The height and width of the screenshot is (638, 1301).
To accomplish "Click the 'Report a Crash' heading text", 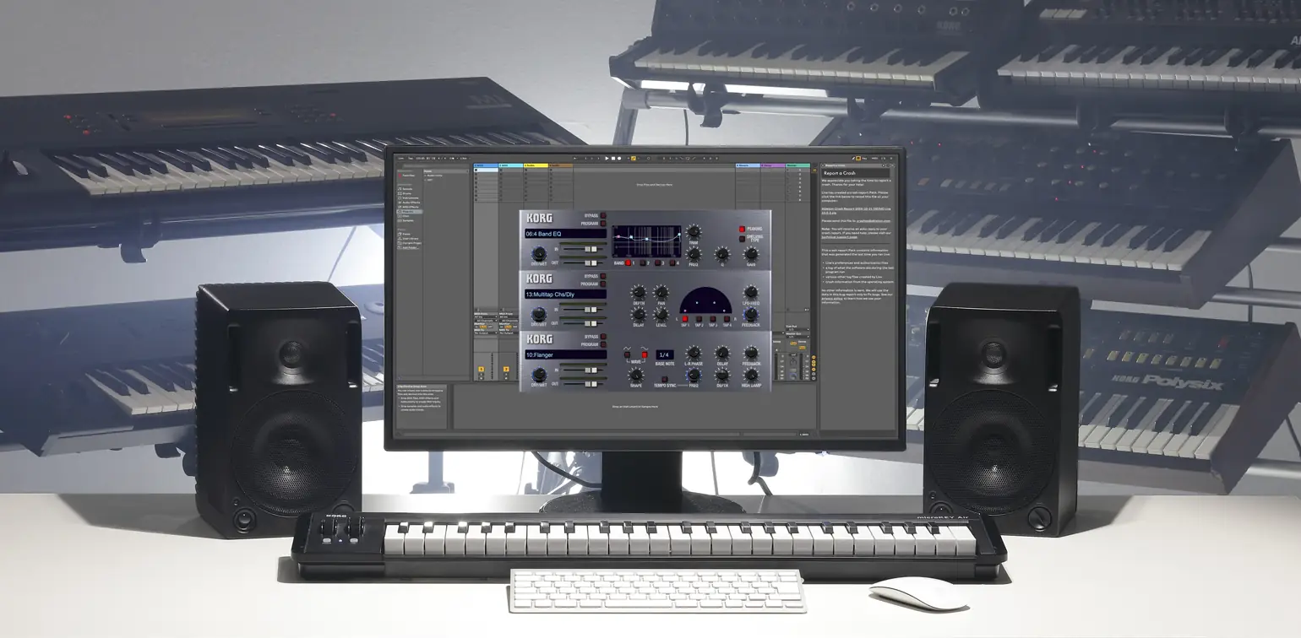I will pyautogui.click(x=841, y=173).
